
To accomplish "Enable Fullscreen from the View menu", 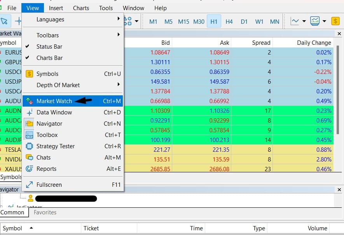I will 73,185.
